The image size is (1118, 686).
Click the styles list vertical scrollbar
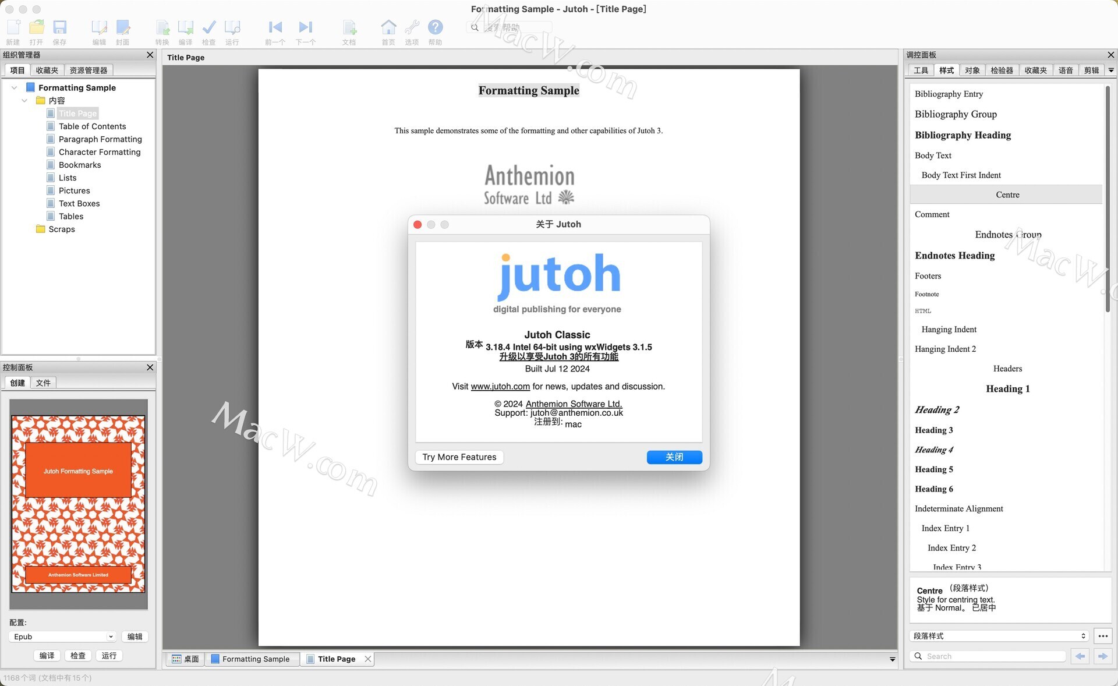tap(1108, 198)
